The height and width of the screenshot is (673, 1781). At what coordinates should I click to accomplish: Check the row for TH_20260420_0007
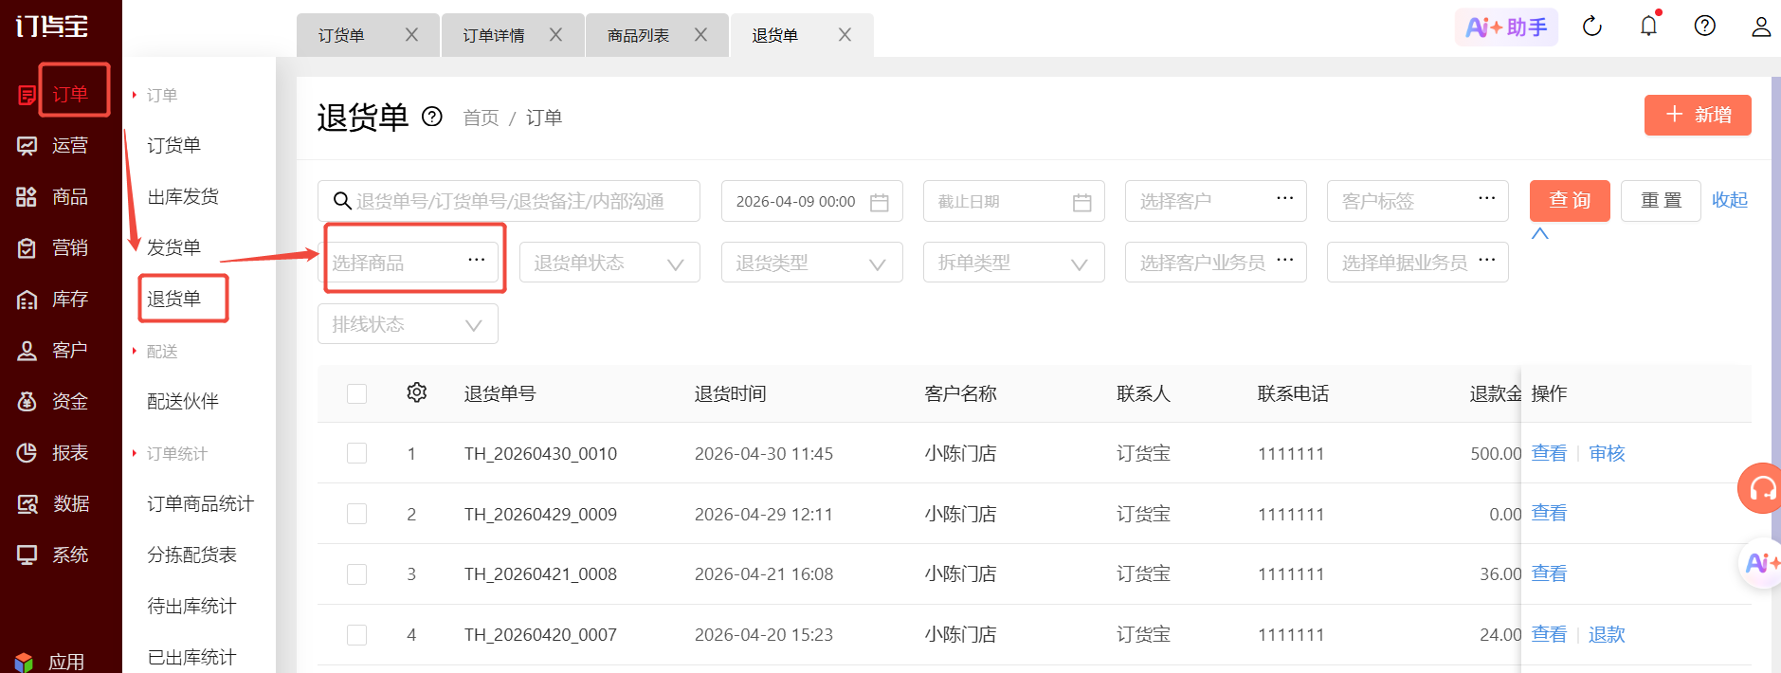click(357, 635)
